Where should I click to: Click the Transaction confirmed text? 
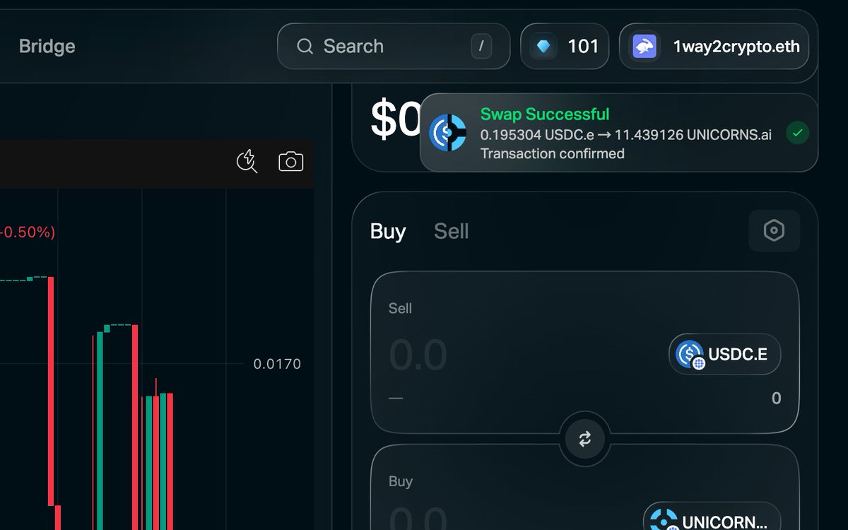coord(553,153)
